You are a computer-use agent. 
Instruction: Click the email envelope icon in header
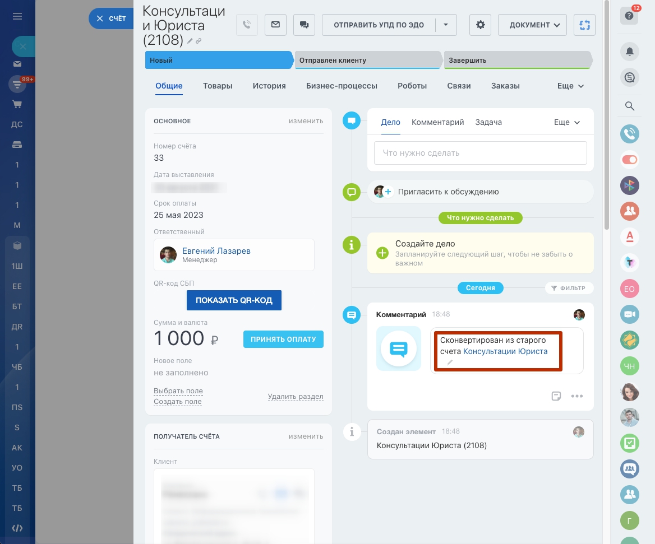pos(275,25)
